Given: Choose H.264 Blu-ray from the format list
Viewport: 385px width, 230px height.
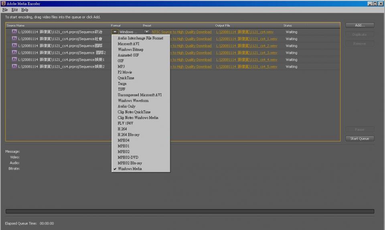Looking at the screenshot, I should click(x=128, y=135).
